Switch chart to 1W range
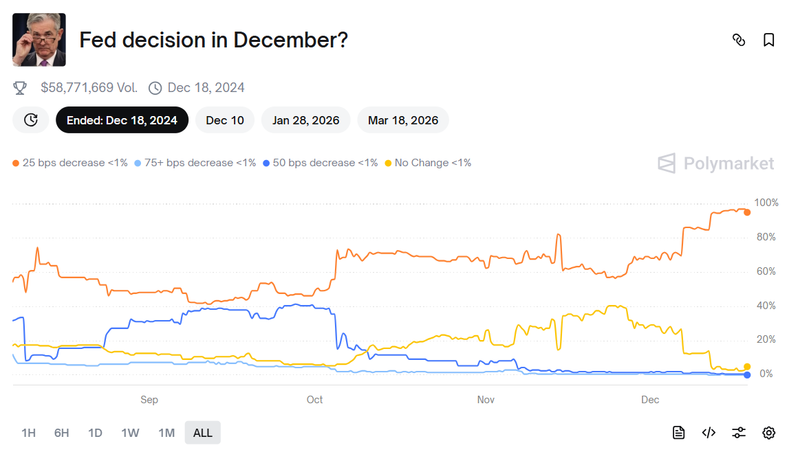789x452 pixels. click(x=130, y=433)
